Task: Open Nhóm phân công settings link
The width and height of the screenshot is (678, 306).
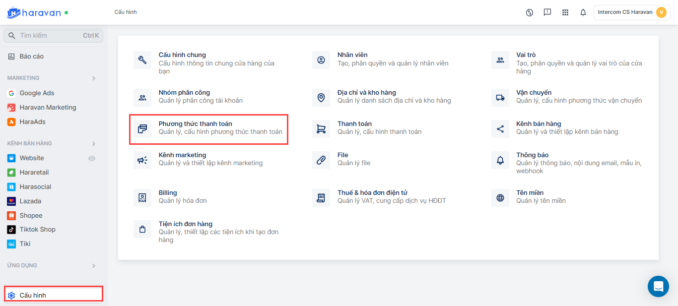Action: pos(184,93)
